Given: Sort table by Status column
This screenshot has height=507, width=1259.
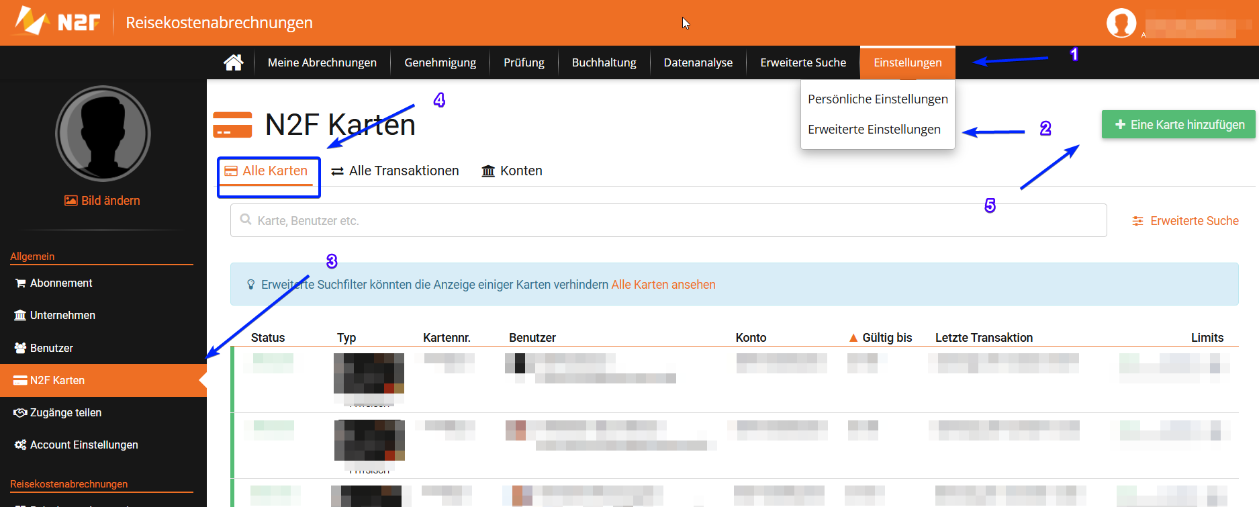Looking at the screenshot, I should (x=268, y=338).
